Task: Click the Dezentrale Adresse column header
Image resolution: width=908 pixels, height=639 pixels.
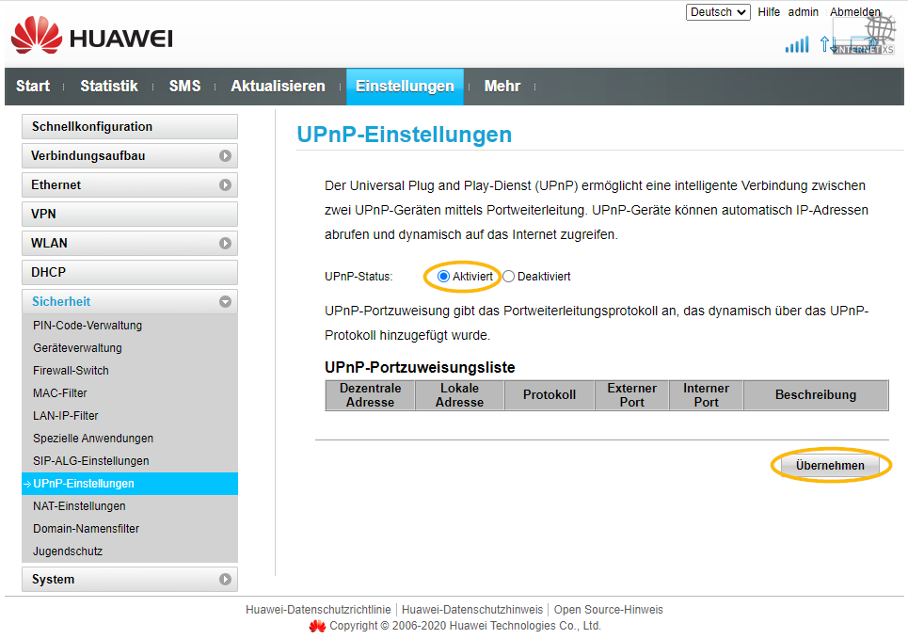Action: pyautogui.click(x=370, y=395)
